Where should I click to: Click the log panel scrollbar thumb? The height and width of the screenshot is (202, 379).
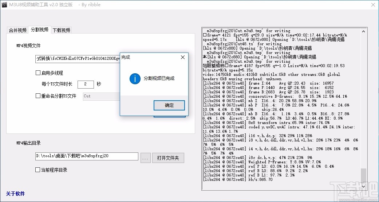coord(364,176)
